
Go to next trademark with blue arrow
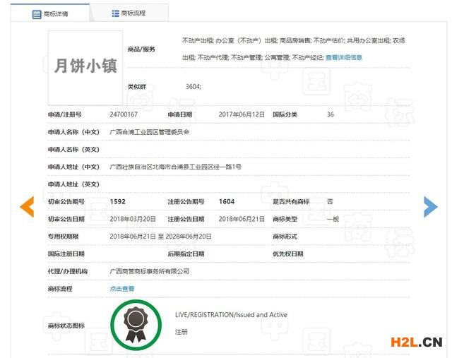point(430,205)
